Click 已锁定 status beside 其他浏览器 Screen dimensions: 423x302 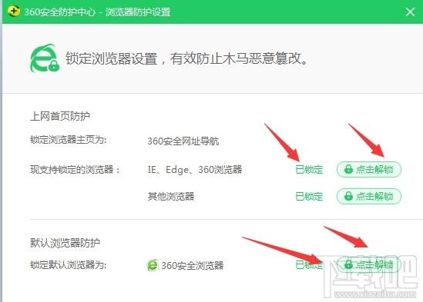[309, 197]
